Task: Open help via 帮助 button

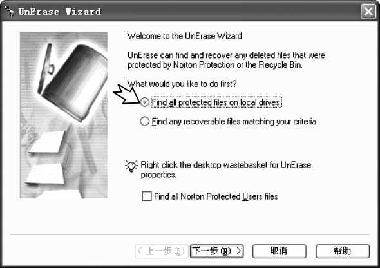Action: coord(343,251)
